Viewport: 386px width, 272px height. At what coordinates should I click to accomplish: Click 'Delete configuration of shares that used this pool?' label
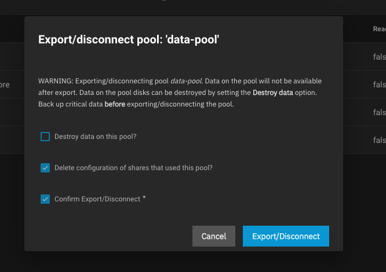(x=133, y=168)
